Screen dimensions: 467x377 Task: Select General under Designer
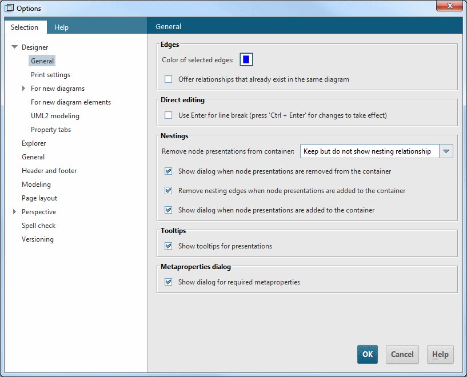pyautogui.click(x=42, y=61)
